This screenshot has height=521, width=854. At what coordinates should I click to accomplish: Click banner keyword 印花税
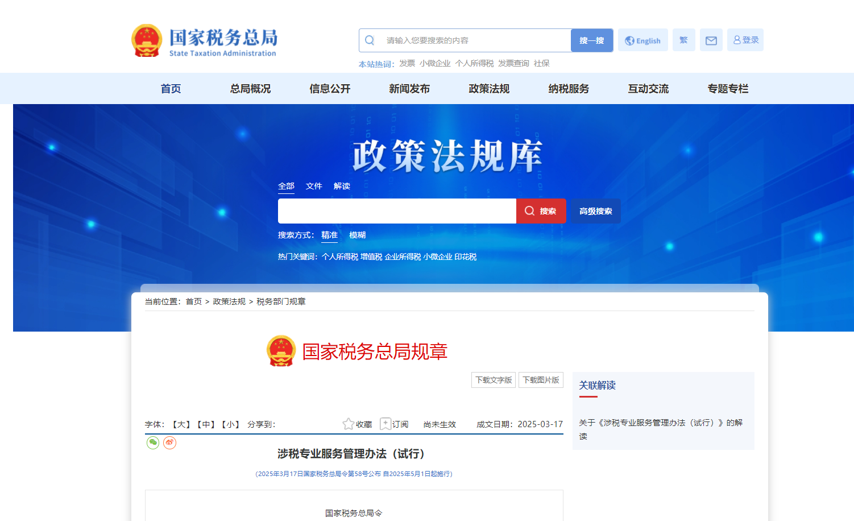coord(465,257)
